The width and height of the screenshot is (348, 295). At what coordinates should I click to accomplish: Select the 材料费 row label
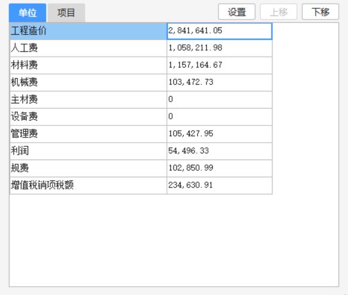pyautogui.click(x=88, y=65)
